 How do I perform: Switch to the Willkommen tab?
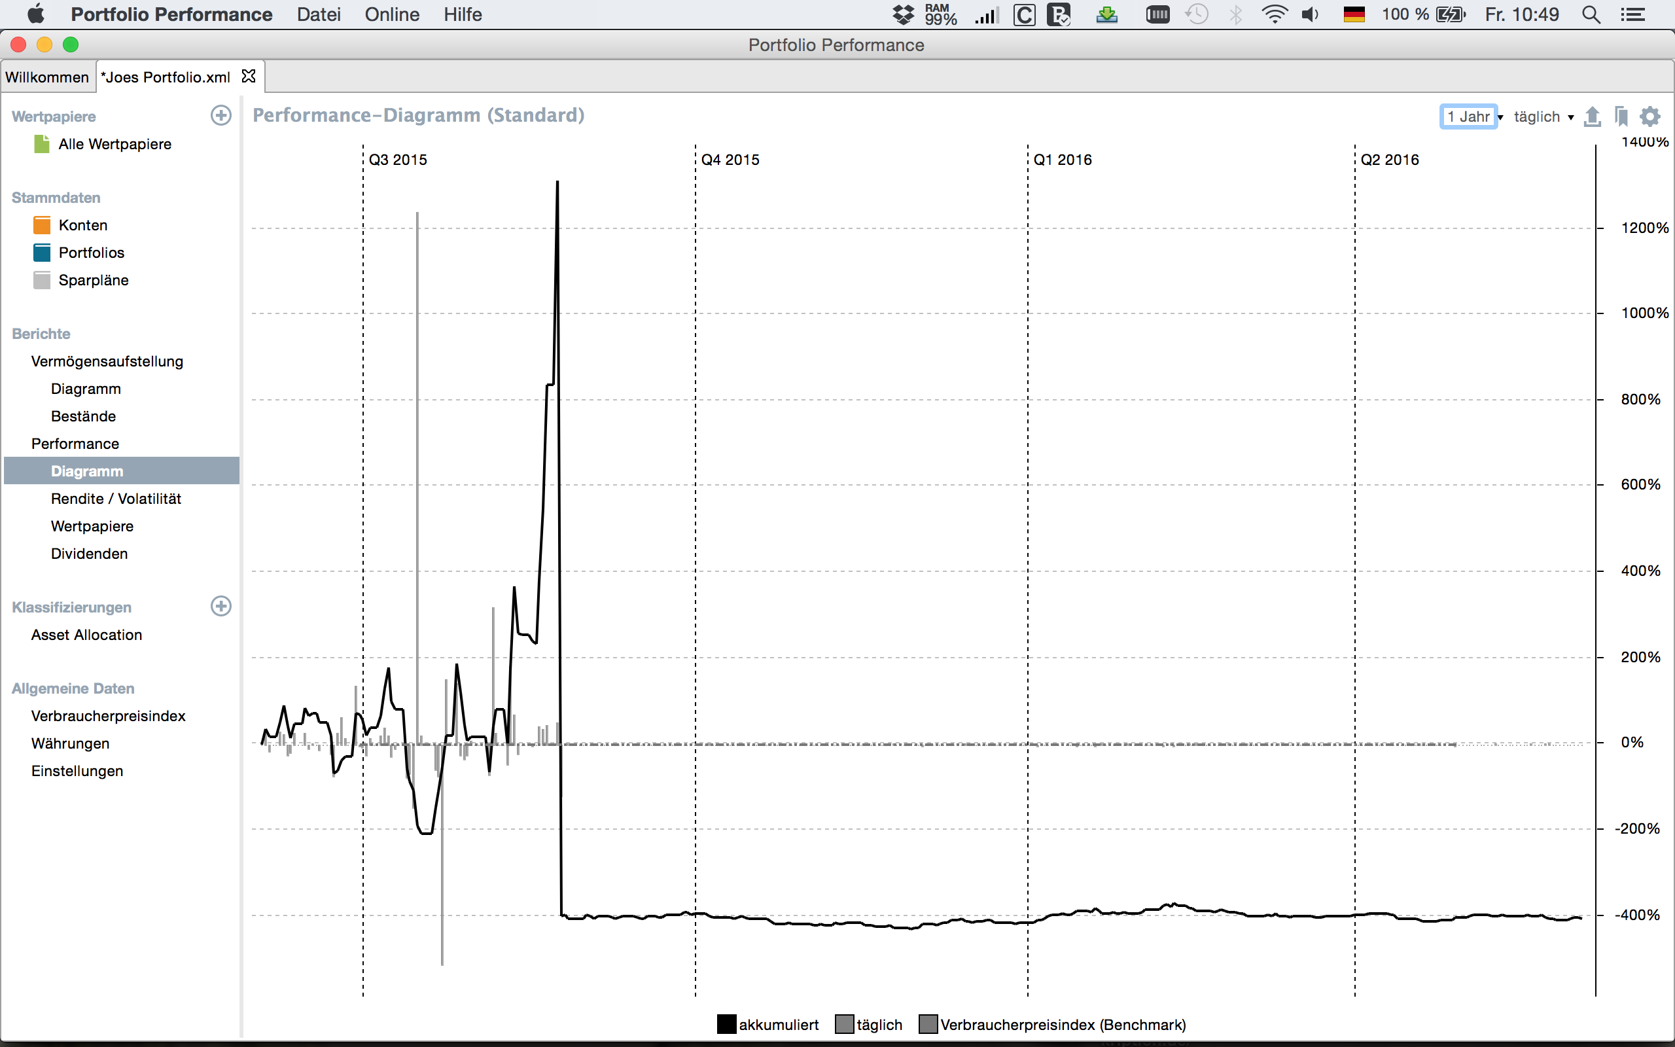pyautogui.click(x=47, y=77)
